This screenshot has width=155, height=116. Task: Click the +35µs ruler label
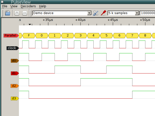click(x=48, y=20)
